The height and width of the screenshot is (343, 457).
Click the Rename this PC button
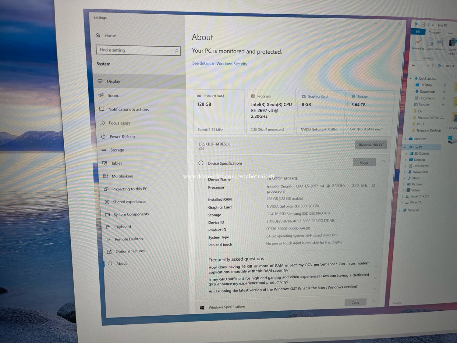(x=371, y=145)
